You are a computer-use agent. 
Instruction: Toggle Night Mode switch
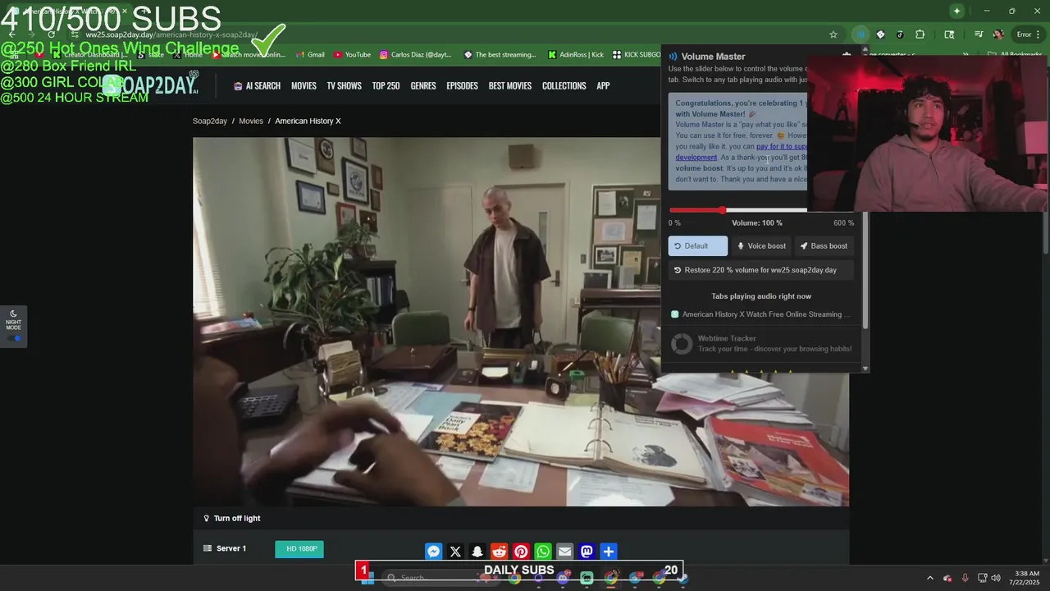click(14, 338)
